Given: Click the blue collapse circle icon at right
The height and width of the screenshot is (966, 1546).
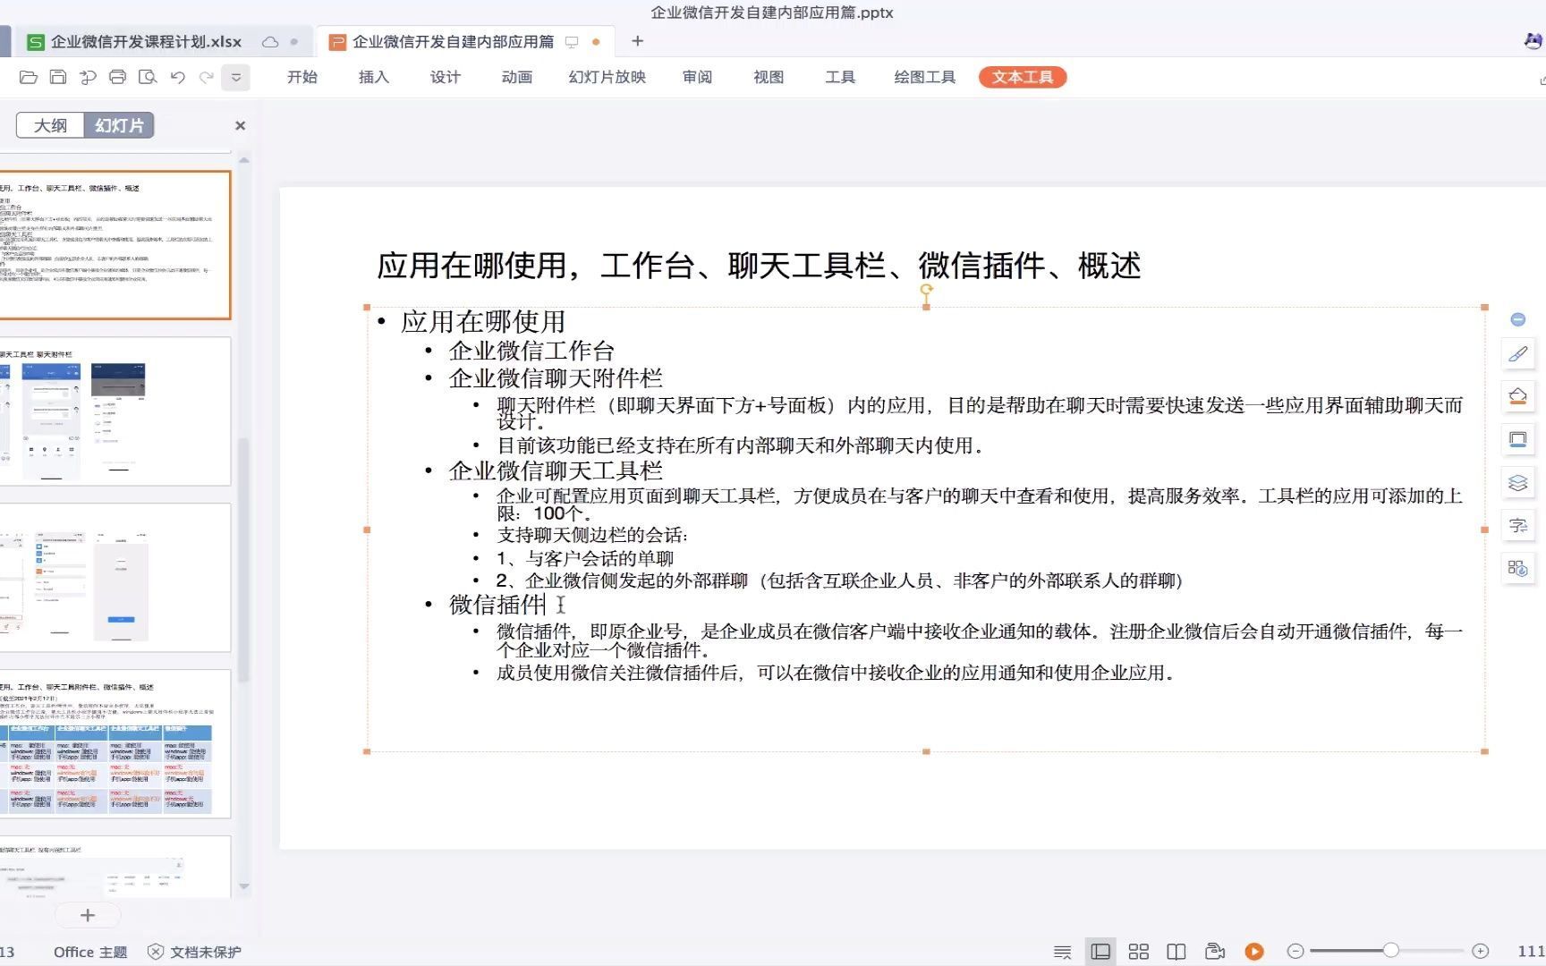Looking at the screenshot, I should [x=1517, y=319].
